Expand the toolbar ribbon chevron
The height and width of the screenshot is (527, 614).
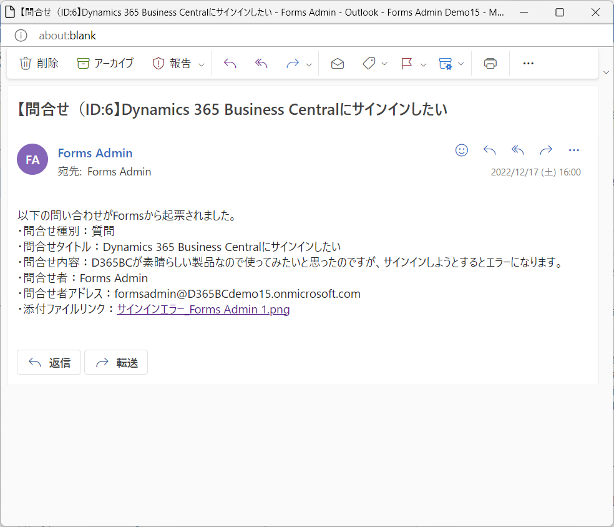606,72
